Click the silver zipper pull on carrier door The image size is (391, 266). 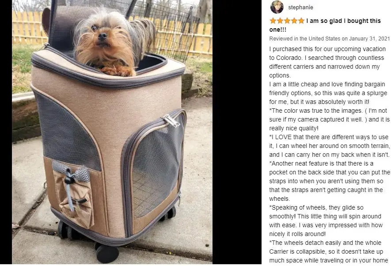(x=171, y=121)
